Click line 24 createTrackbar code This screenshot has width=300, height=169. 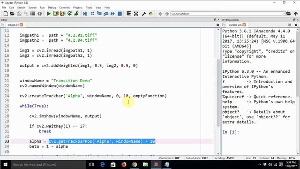click(x=93, y=96)
